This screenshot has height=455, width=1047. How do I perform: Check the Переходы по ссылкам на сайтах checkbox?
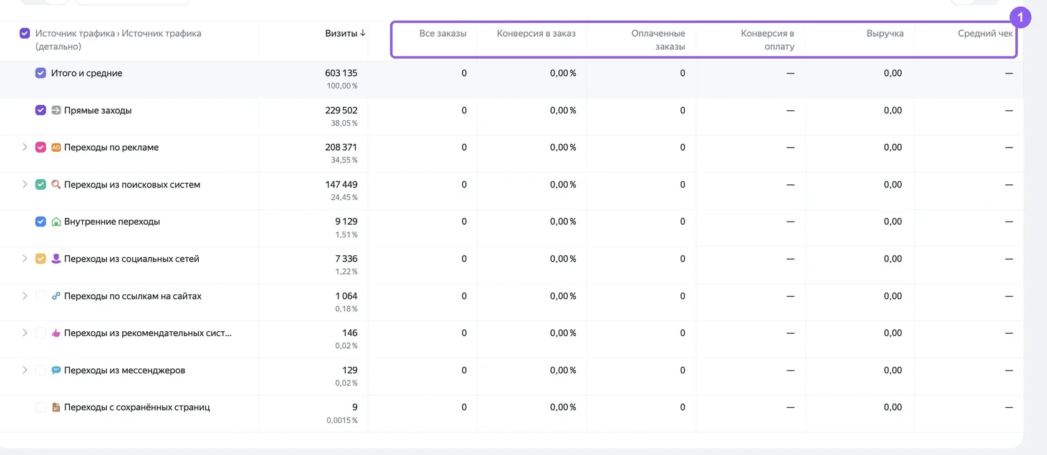point(41,296)
